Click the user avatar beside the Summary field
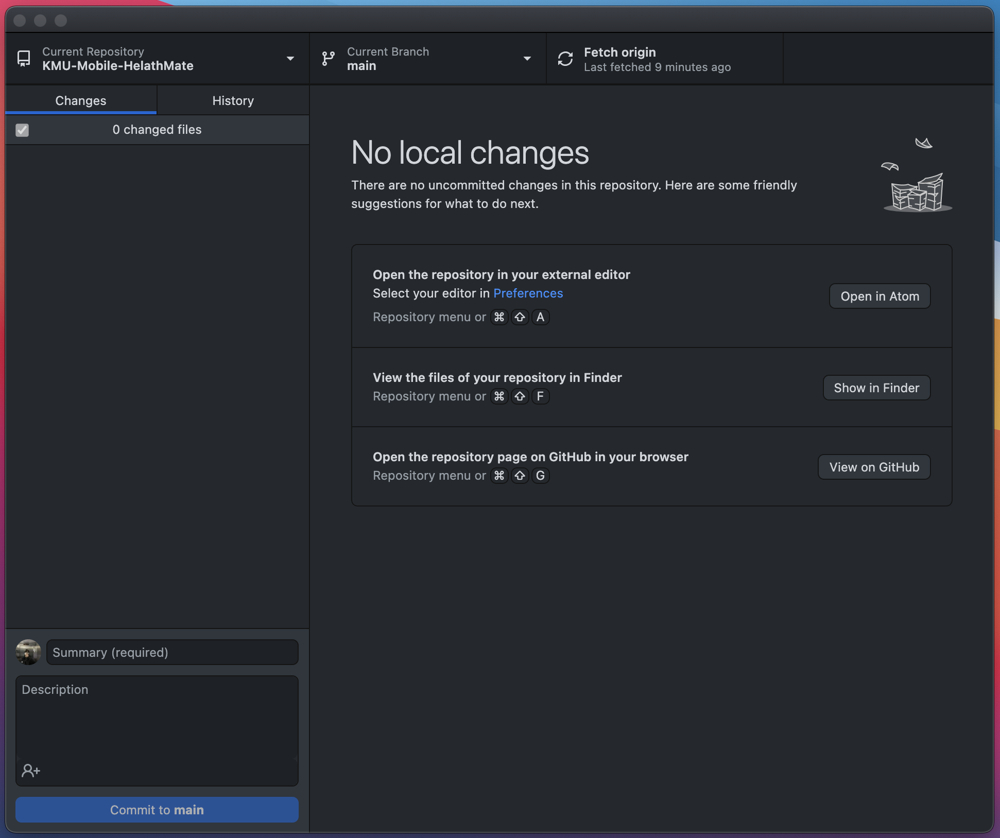This screenshot has width=1000, height=838. point(28,652)
